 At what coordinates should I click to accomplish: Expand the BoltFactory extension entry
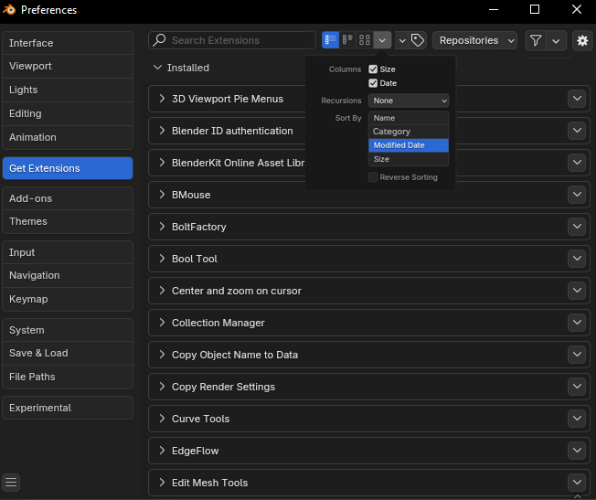(162, 227)
